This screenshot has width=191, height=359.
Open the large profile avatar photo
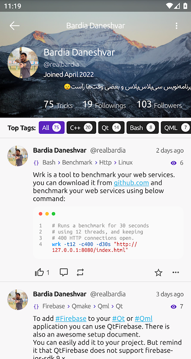23,63
